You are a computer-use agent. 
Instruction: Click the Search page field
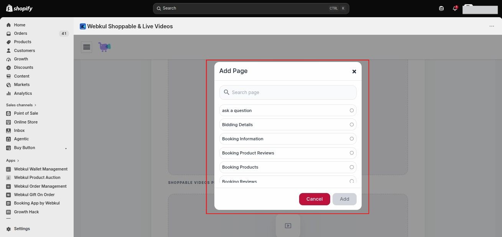pyautogui.click(x=288, y=93)
